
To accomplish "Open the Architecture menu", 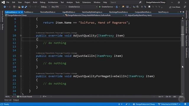I will [53, 2].
